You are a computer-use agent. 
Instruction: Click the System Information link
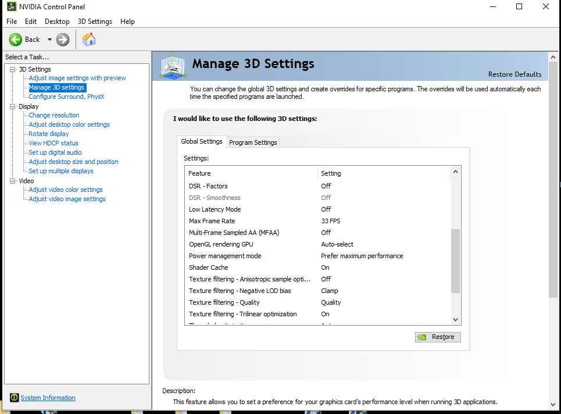48,398
